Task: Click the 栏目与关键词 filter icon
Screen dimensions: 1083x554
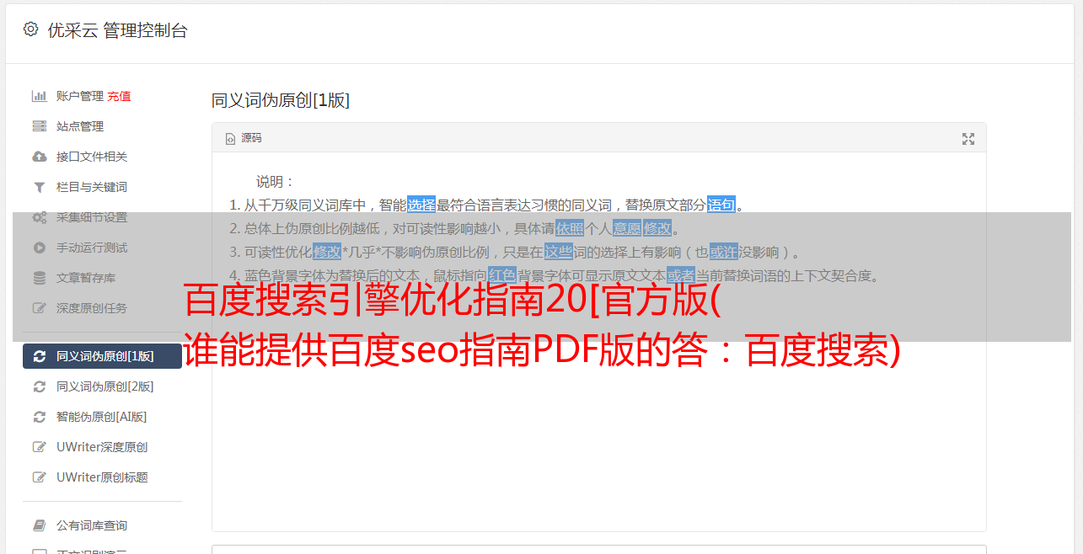Action: [x=39, y=187]
